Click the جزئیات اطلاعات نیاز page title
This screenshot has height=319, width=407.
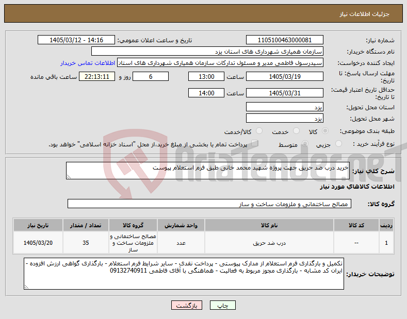364,14
